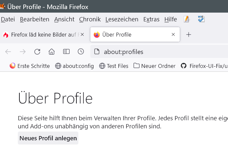The height and width of the screenshot is (150, 228).
Task: Click the reload page icon
Action: [x=37, y=52]
